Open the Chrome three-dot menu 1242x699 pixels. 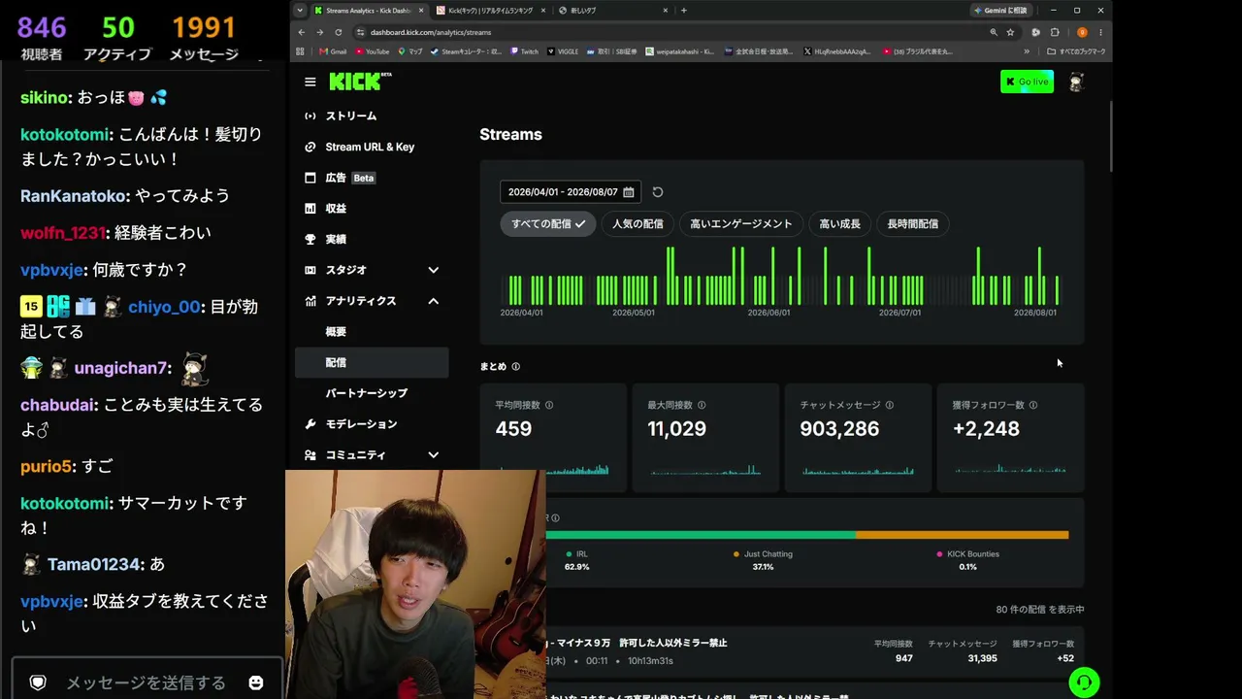pos(1100,32)
